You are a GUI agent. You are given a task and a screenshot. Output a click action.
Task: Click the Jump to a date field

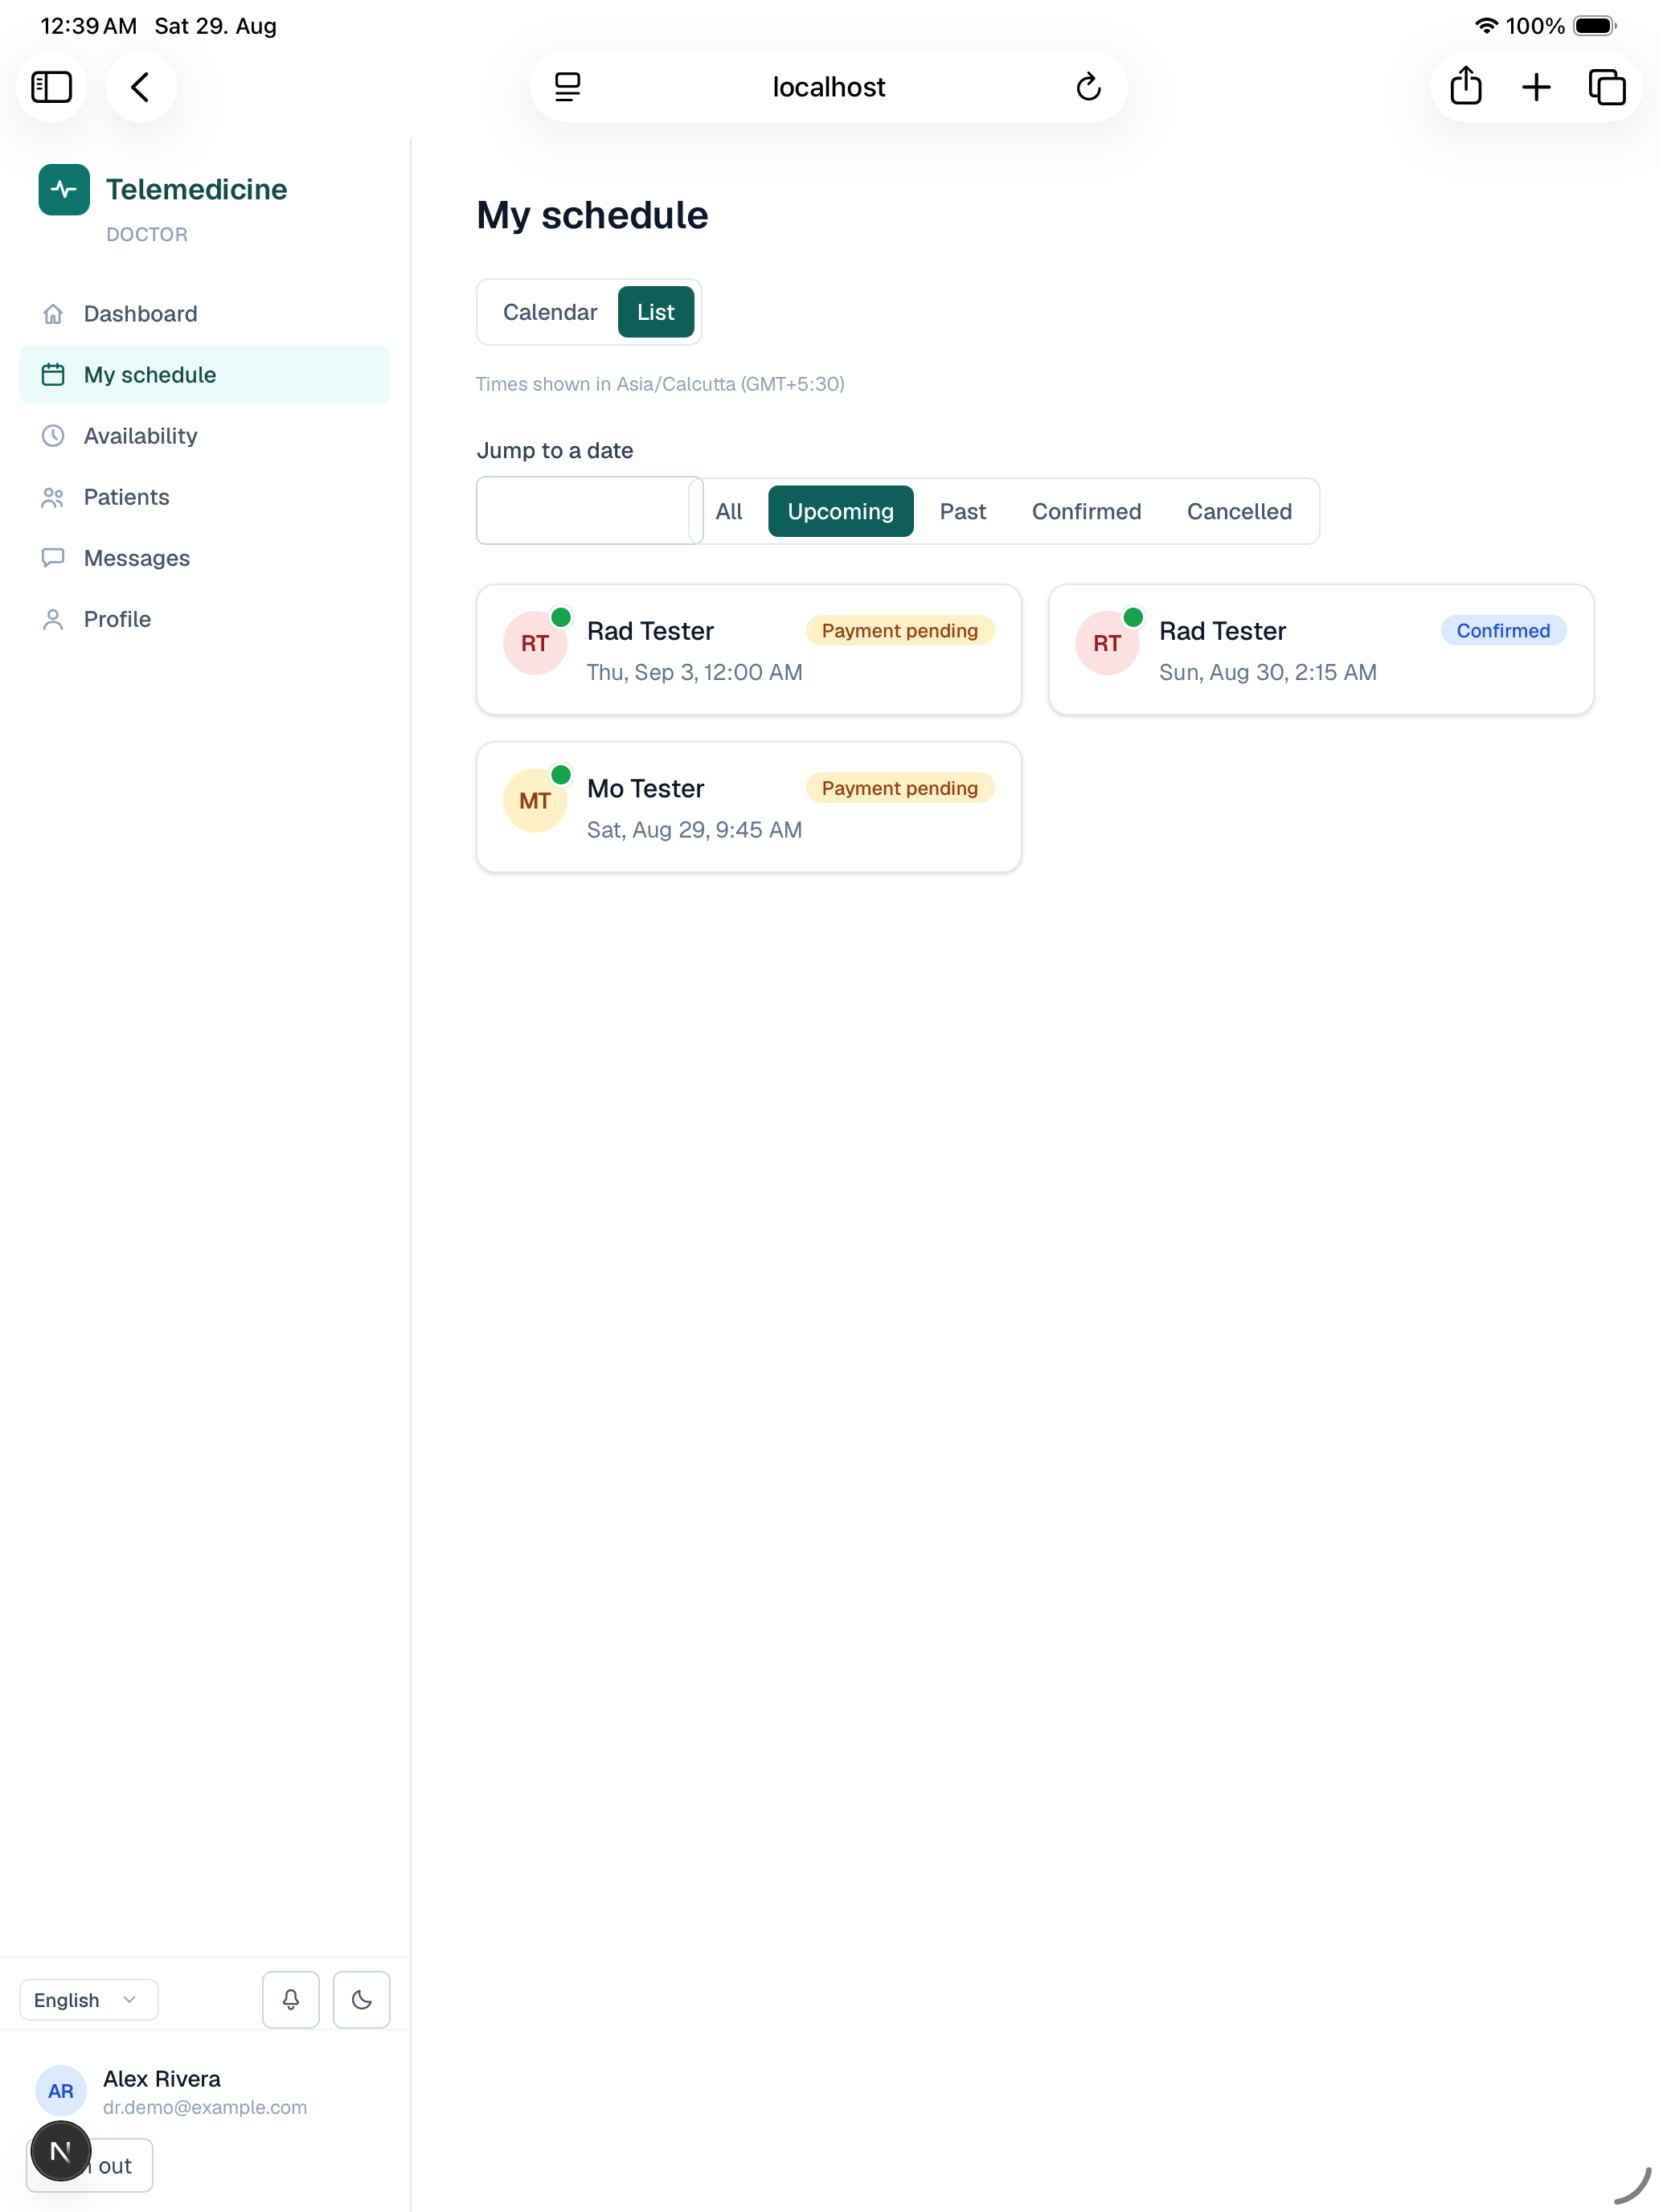[589, 510]
